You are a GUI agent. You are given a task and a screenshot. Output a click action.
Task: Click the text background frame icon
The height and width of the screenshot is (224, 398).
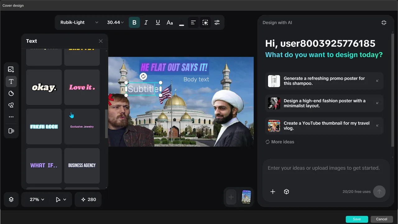(205, 22)
